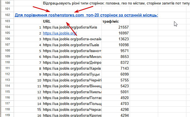This screenshot has width=190, height=117.
Task: Select cell with URL робота/Черкас
Action: [72, 110]
